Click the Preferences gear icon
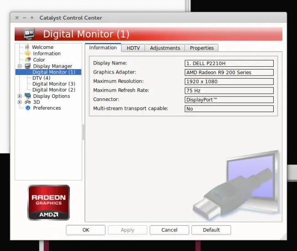Screen dimensions: 297x251 pos(28,108)
